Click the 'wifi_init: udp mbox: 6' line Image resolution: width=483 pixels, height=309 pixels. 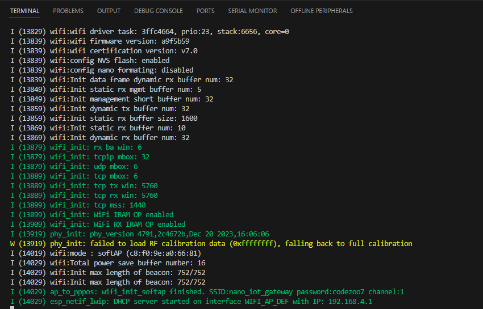74,166
